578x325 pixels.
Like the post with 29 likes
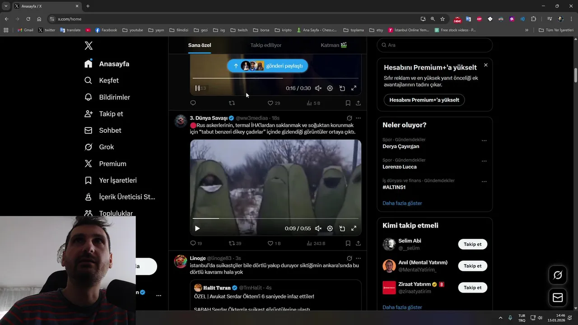[274, 103]
